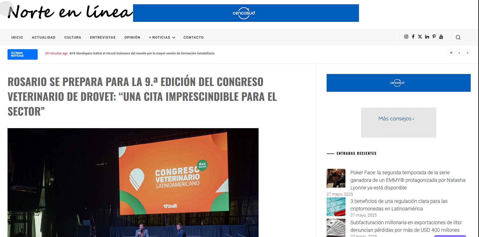Open the Entrevistas menu item
Image resolution: width=479 pixels, height=237 pixels.
pos(103,37)
